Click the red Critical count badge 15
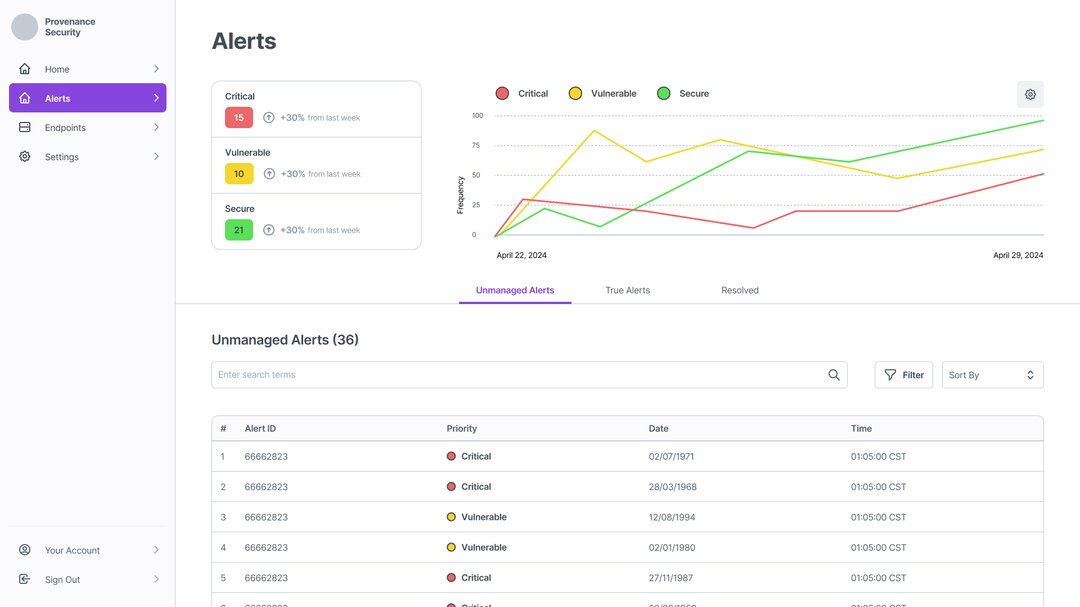Viewport: 1080px width, 607px height. [x=238, y=117]
